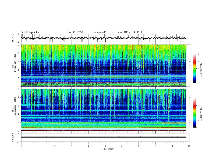Select the "start UT = 14:30:1" header text
The width and height of the screenshot is (213, 164).
[130, 32]
